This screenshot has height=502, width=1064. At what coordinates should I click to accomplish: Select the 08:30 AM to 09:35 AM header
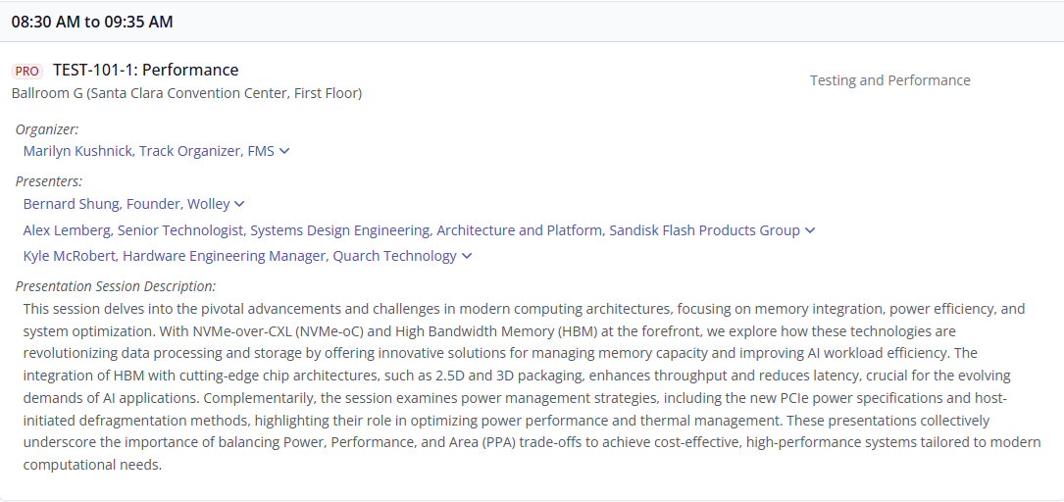click(92, 22)
